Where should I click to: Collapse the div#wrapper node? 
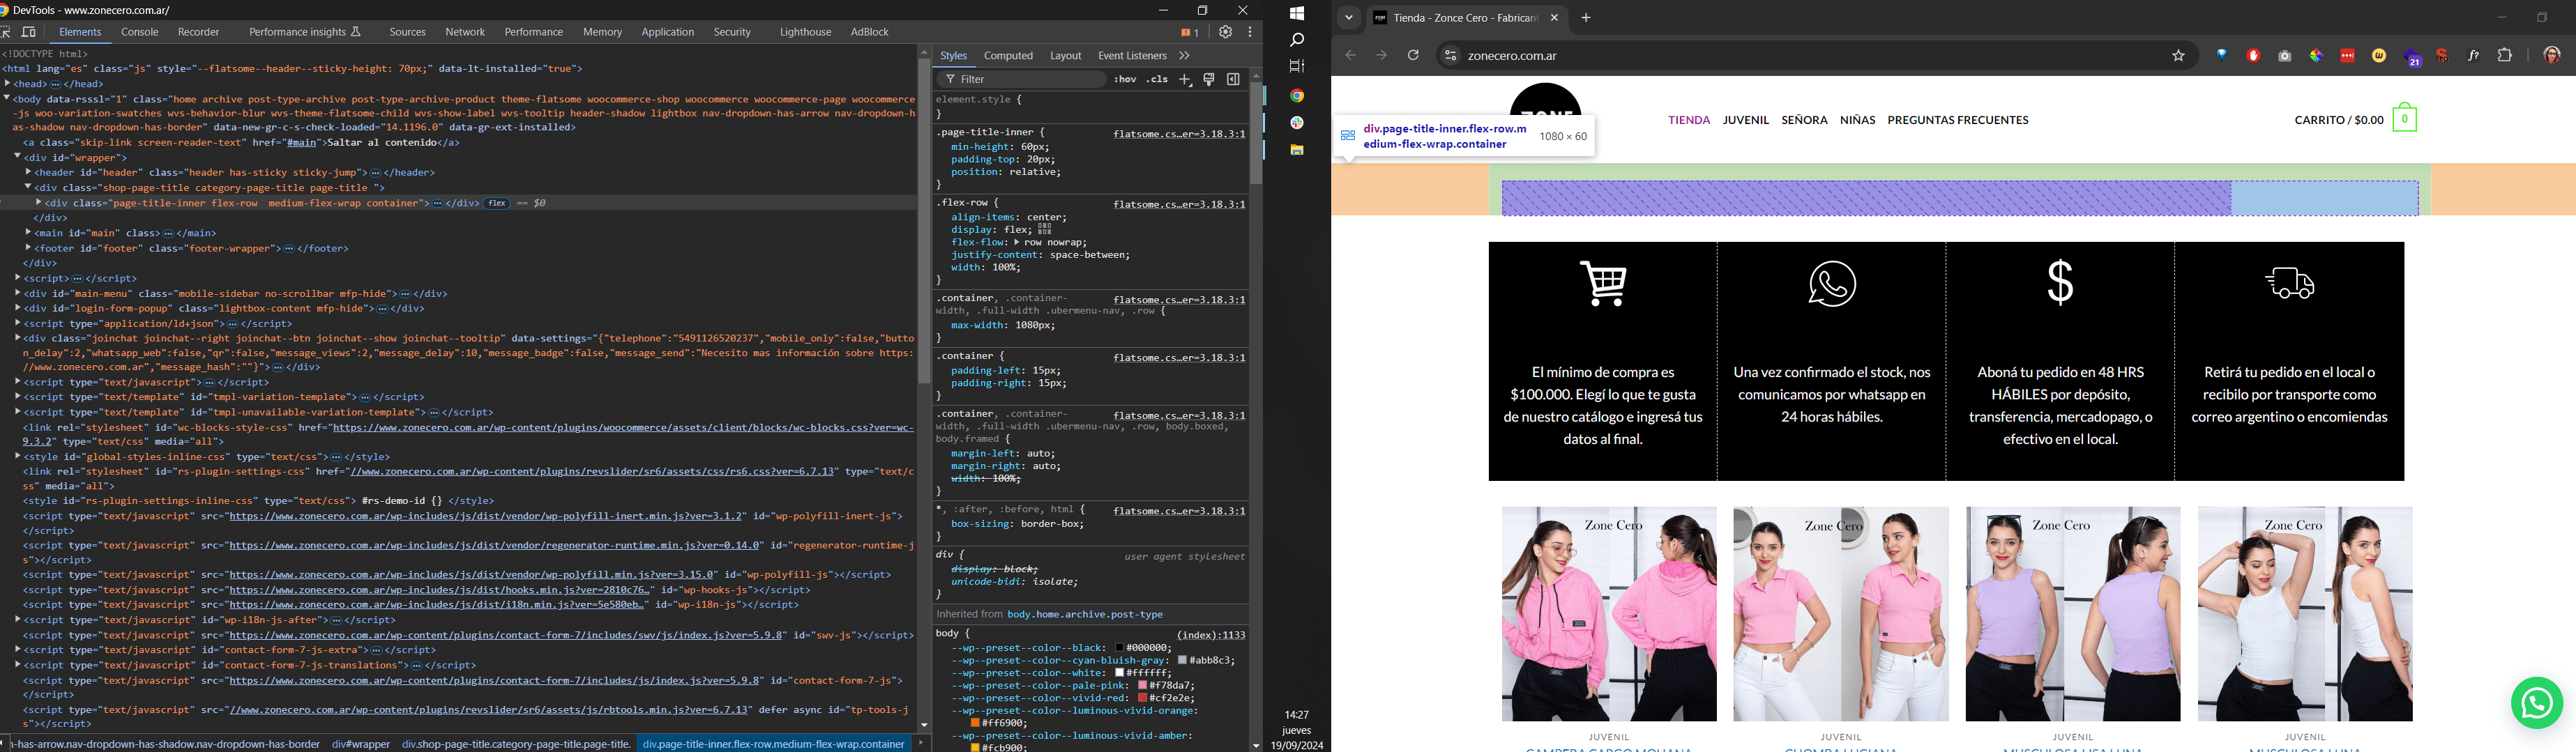pyautogui.click(x=18, y=157)
